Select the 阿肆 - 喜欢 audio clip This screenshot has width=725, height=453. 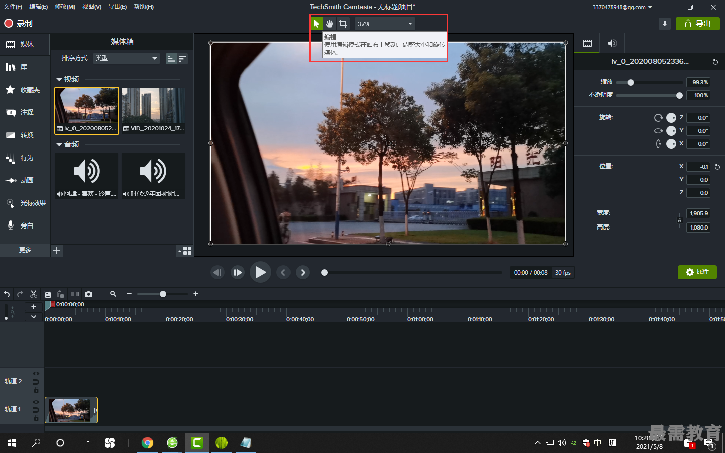coord(87,176)
